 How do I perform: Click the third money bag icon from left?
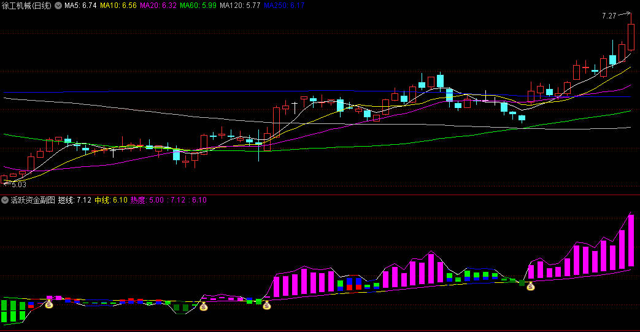[266, 305]
